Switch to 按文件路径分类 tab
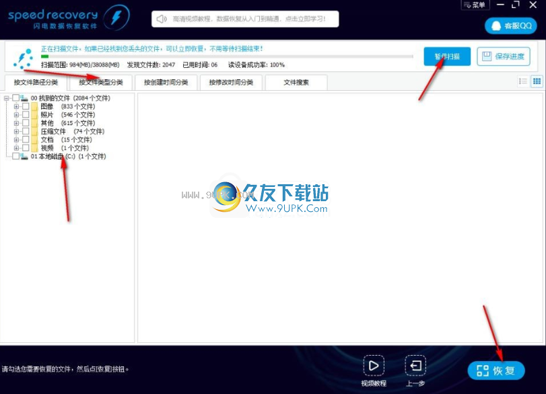This screenshot has width=546, height=394. [x=36, y=83]
